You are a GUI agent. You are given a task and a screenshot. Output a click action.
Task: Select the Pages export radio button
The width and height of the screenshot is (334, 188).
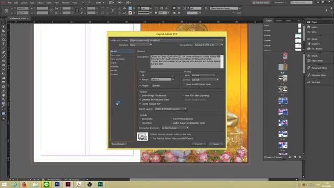click(x=140, y=86)
